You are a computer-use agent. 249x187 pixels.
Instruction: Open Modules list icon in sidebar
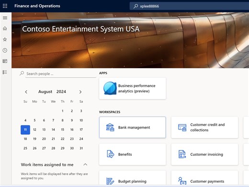click(5, 72)
